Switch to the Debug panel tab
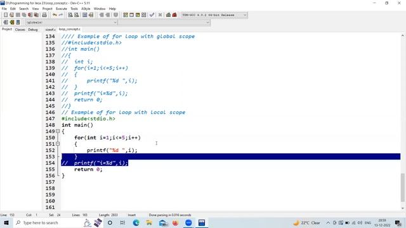 [33, 30]
